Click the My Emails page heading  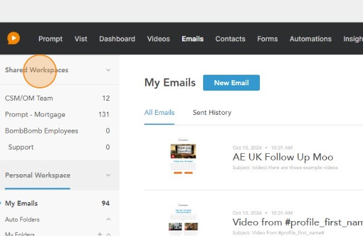[170, 83]
